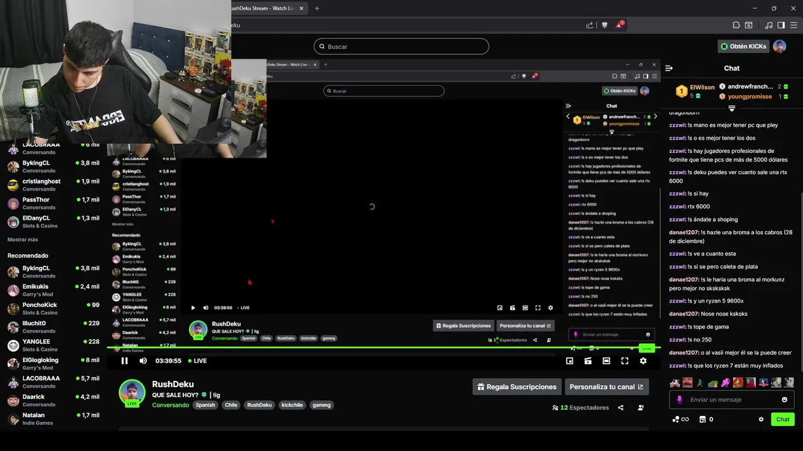
Task: Select the kickchile tag
Action: (x=292, y=405)
